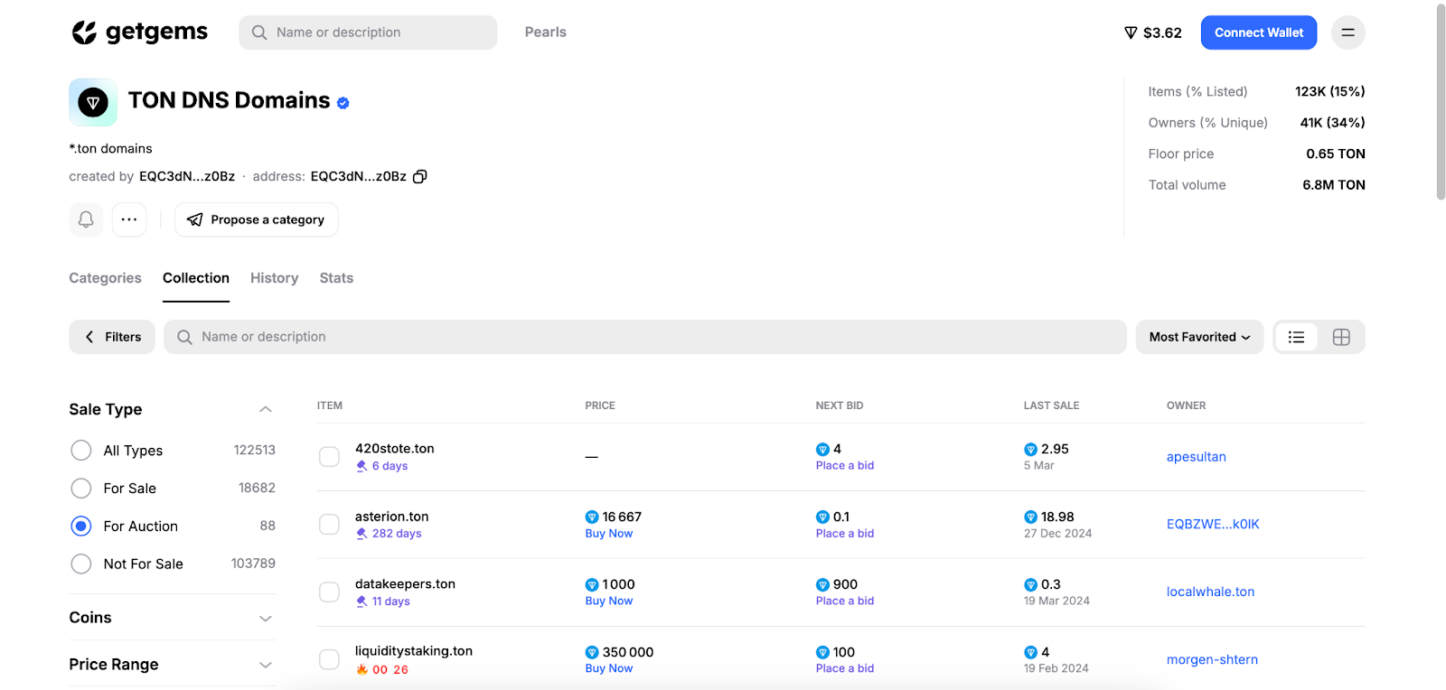Click the TON coin icon beside last sale 18.98
Screen dimensions: 1446x690
coord(1030,517)
